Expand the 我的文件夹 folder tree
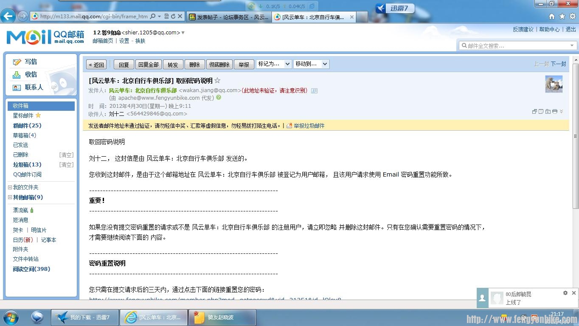579x326 pixels. click(10, 187)
